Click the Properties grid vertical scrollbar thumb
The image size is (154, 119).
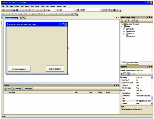click(x=152, y=98)
